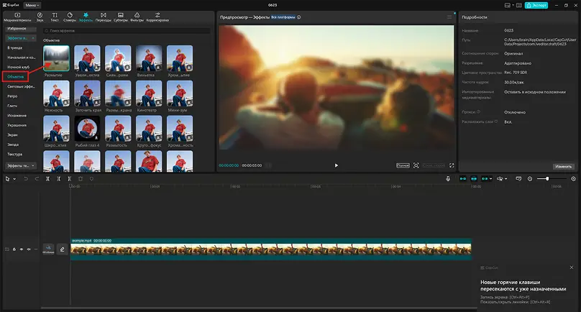Redo the last action
This screenshot has height=312, width=581.
(x=37, y=179)
